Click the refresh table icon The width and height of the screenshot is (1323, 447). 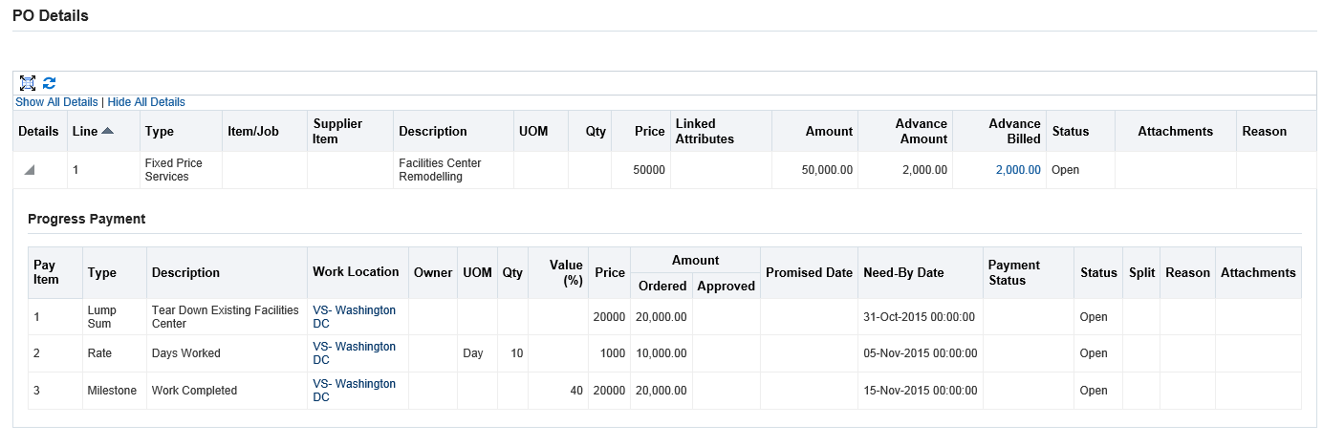tap(50, 83)
